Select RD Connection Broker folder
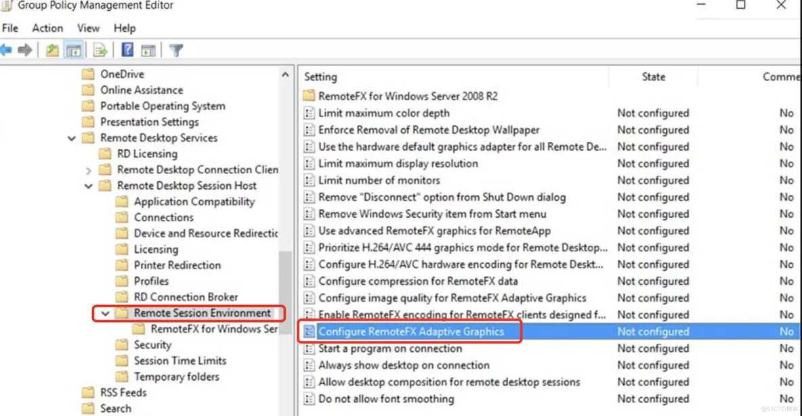Image resolution: width=802 pixels, height=416 pixels. pyautogui.click(x=186, y=297)
